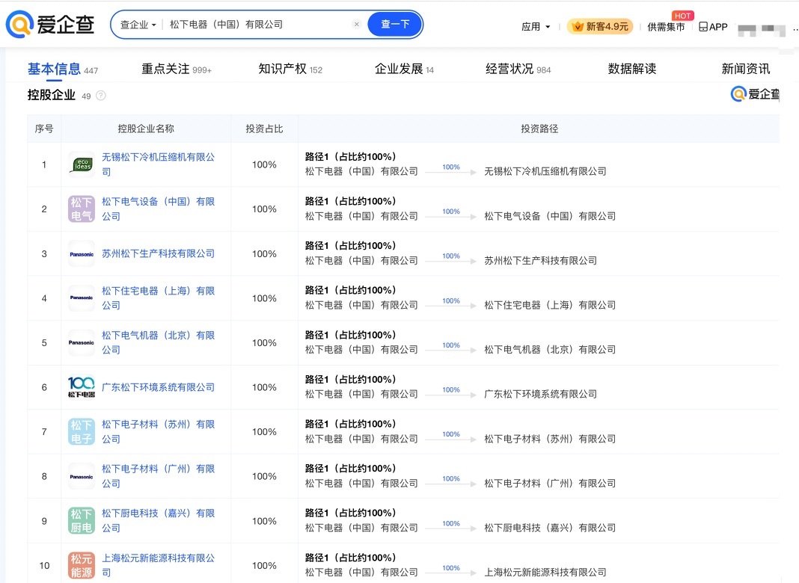Open 上海松元新能源科技有限公司 company link
The height and width of the screenshot is (583, 799).
(x=159, y=565)
